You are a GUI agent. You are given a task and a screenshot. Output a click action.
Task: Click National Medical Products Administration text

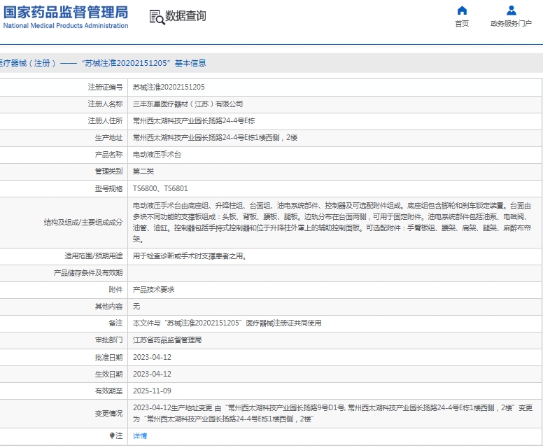tap(66, 26)
